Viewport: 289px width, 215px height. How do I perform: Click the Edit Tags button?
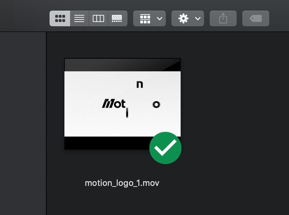[256, 18]
